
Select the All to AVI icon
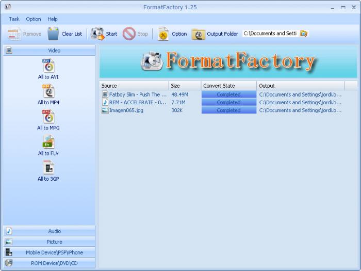pos(48,66)
